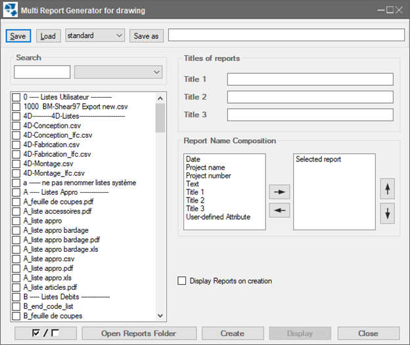
Task: Open the standard configuration dropdown
Action: [95, 35]
